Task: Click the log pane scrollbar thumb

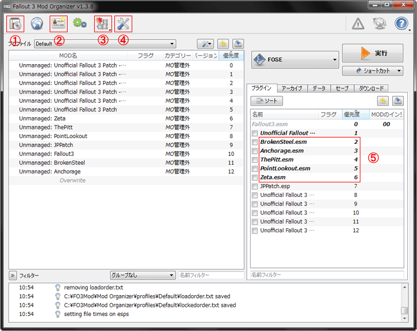Action: point(404,311)
